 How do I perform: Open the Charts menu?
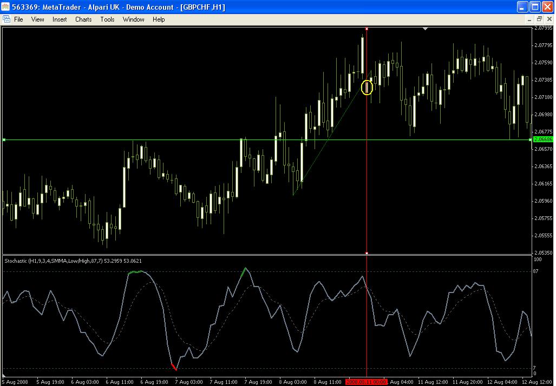click(x=83, y=19)
